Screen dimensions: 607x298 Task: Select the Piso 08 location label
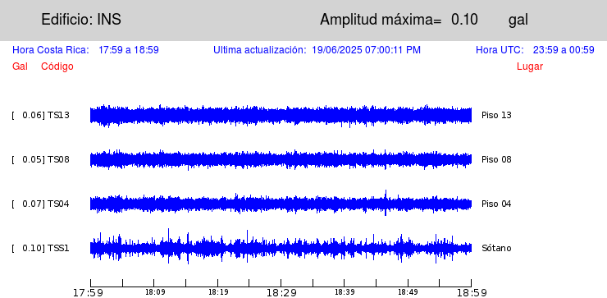[496, 159]
